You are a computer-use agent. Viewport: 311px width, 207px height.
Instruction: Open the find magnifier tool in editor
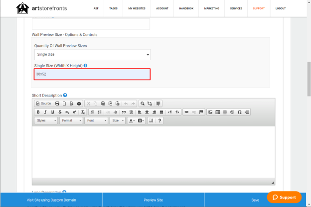143,103
